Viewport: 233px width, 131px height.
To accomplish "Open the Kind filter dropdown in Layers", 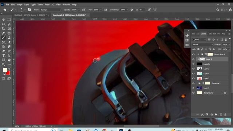I will (199, 40).
